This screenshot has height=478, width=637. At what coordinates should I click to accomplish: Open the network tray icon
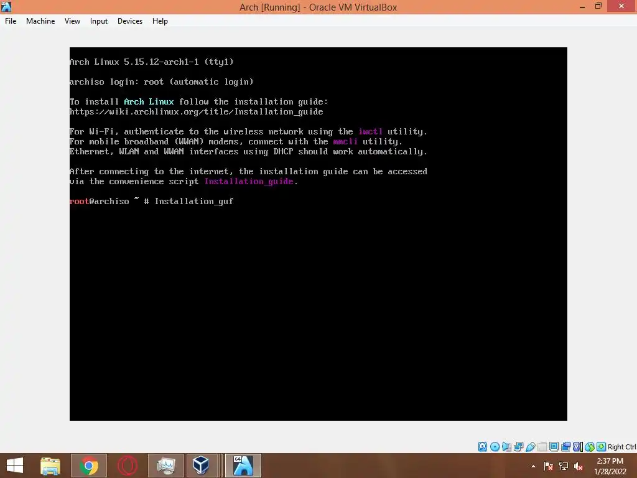564,466
